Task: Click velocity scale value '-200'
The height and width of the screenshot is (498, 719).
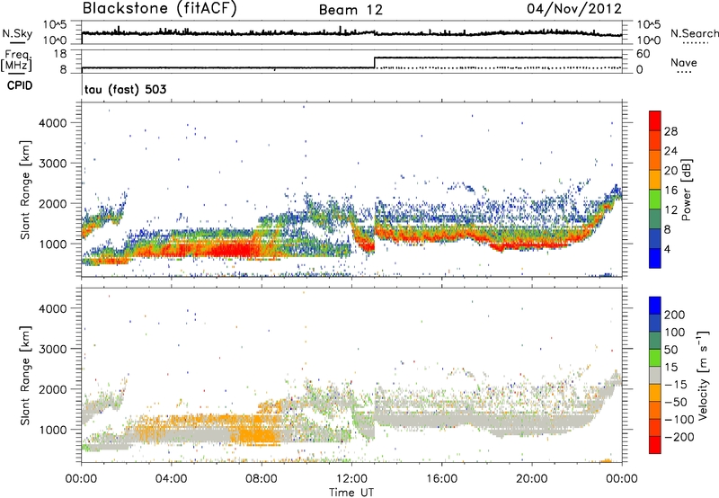Action: point(679,437)
